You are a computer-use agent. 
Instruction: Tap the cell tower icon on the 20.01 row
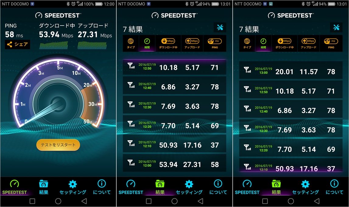[x=247, y=70]
